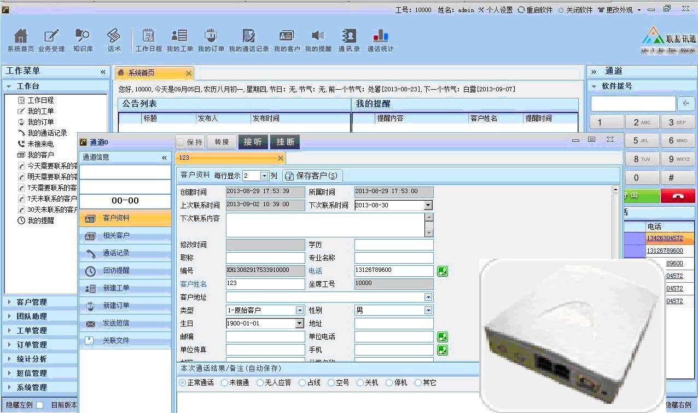Click the 客户姓名 input field
This screenshot has width=698, height=413.
pos(265,284)
